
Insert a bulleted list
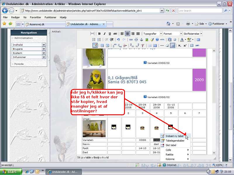pos(94,40)
